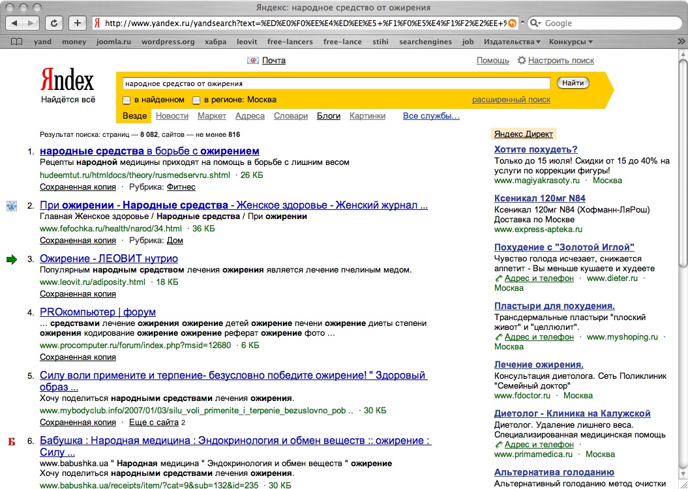Click the Yandex logo
Screen dimensions: 688x489
pyautogui.click(x=68, y=81)
